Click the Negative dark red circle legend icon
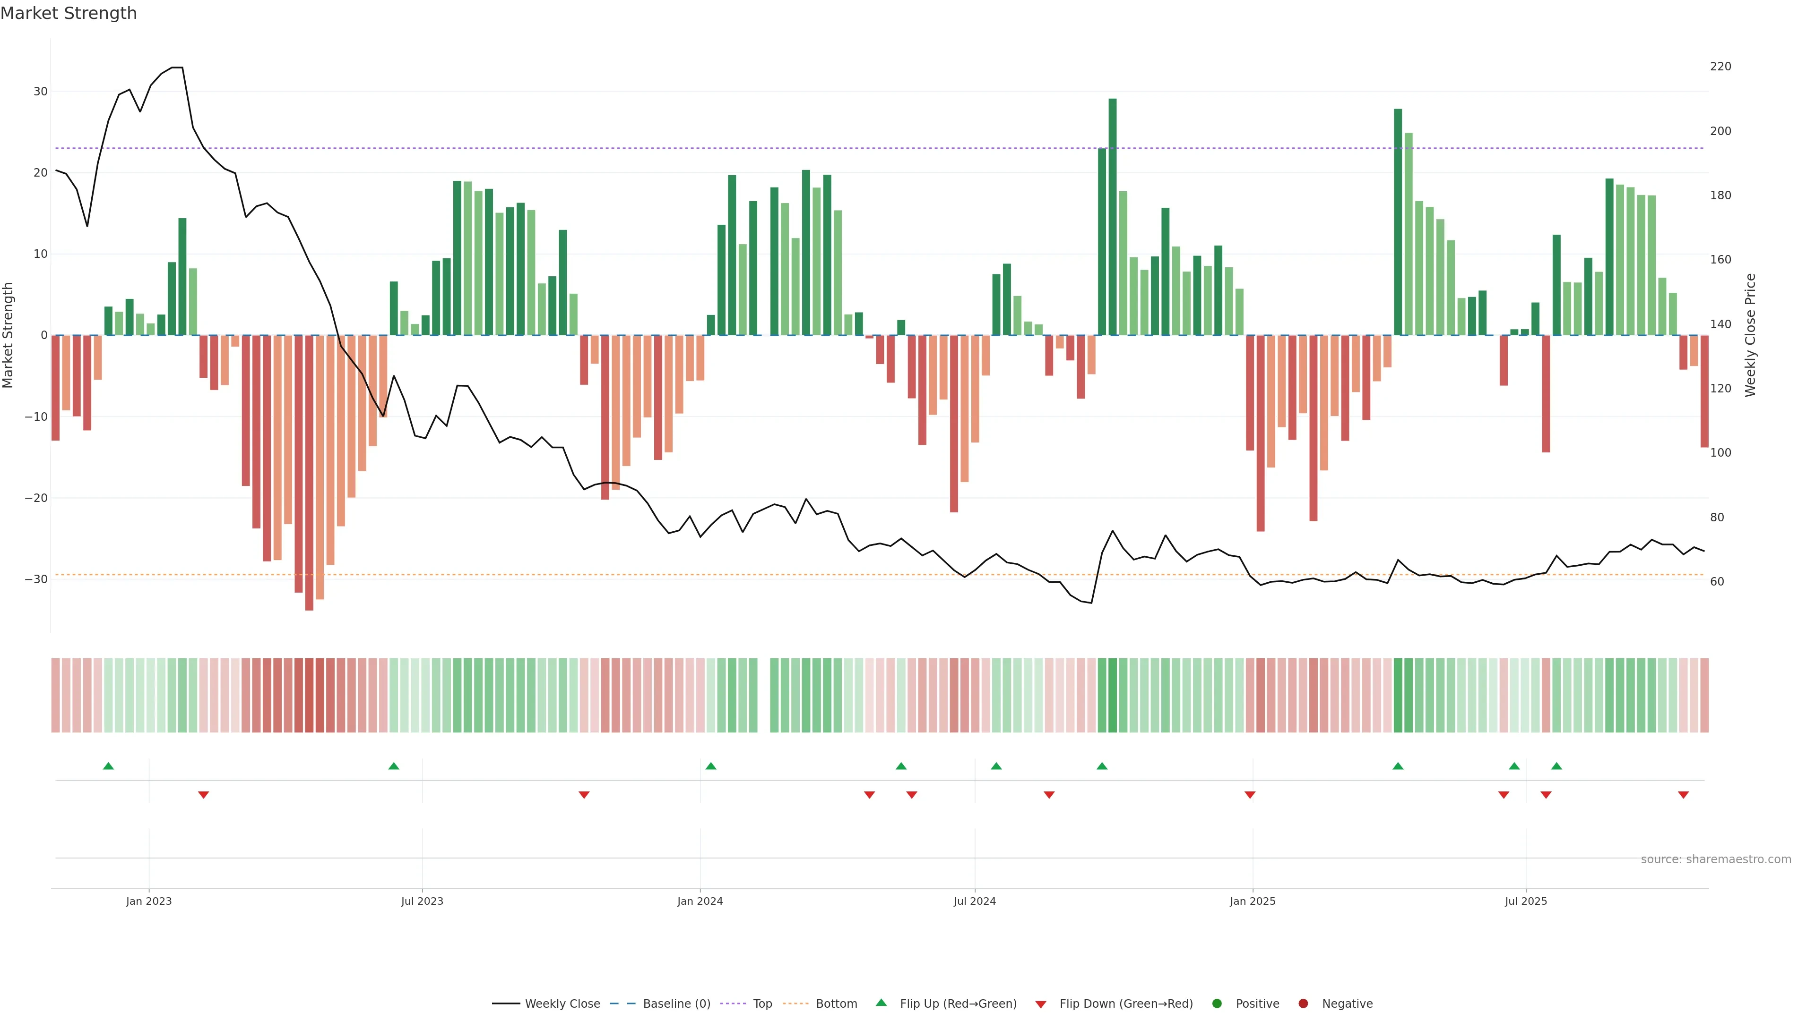1815x1020 pixels. (x=1303, y=1003)
